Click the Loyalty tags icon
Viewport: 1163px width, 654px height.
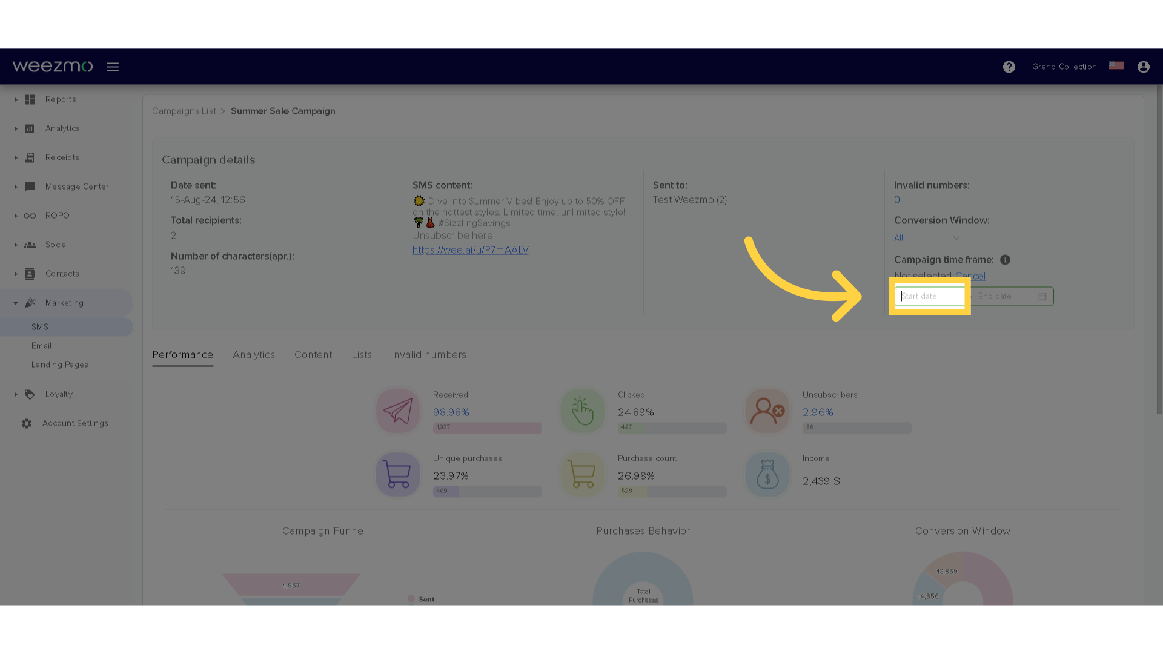pos(30,394)
